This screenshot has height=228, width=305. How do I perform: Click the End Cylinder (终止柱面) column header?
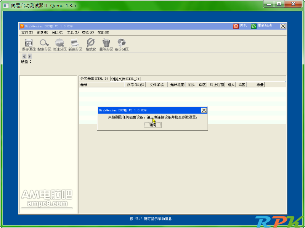217,85
